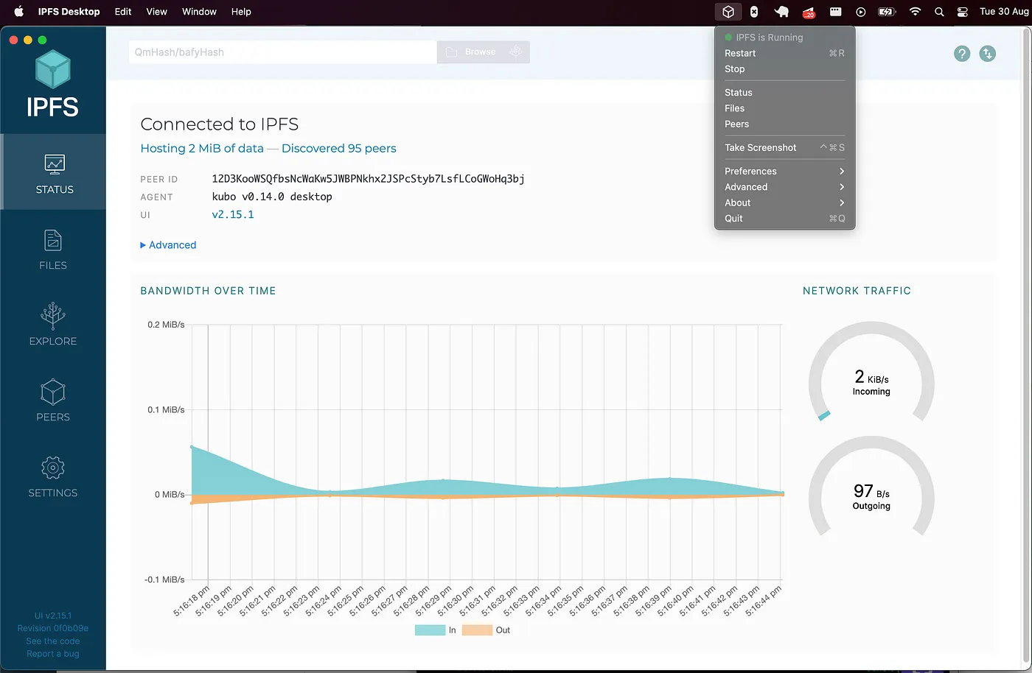1032x673 pixels.
Task: Open the Discovered 95 peers link
Action: [339, 148]
